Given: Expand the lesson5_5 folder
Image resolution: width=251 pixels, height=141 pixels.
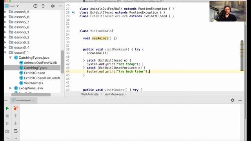Looking at the screenshot, I should click(x=5, y=12).
